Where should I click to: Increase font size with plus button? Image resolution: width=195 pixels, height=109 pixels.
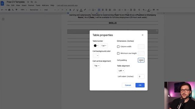click(66, 10)
